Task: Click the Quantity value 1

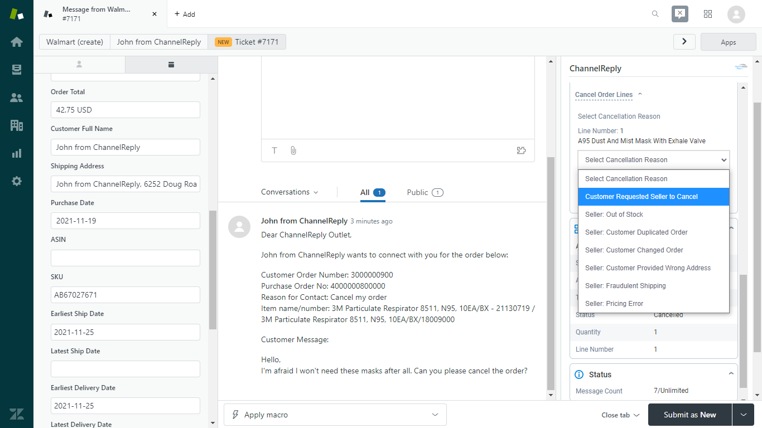Action: point(655,332)
